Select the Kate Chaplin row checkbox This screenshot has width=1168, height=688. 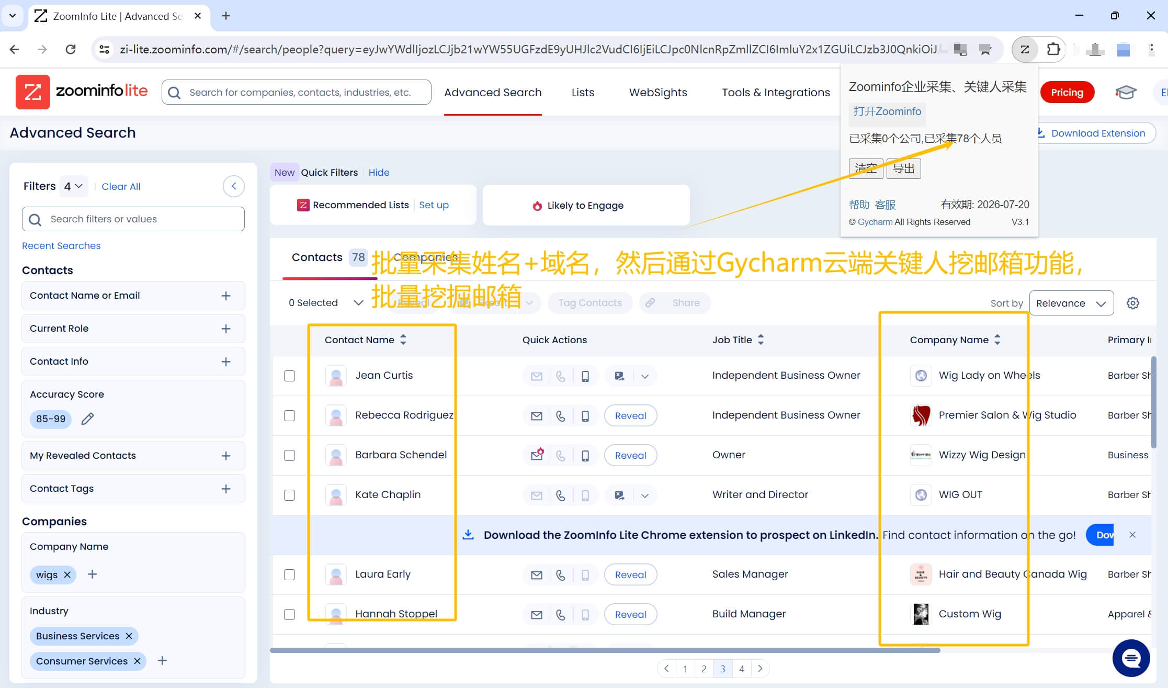289,495
